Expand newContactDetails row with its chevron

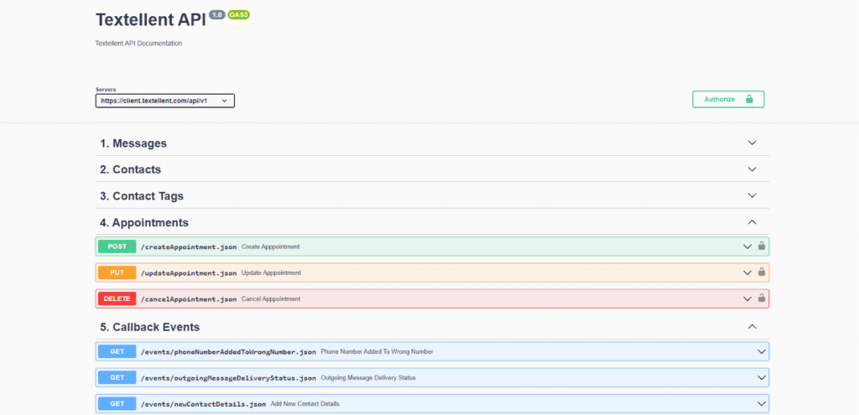coord(762,404)
